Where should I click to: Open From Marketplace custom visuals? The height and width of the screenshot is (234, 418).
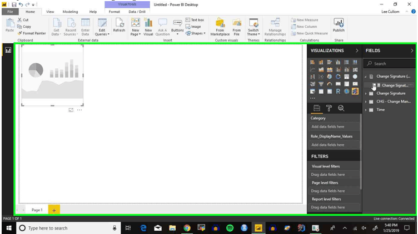(x=220, y=27)
